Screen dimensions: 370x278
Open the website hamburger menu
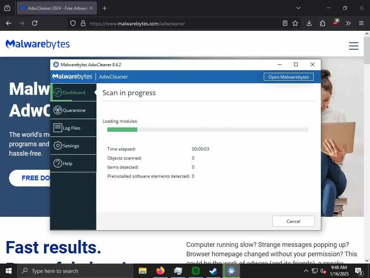click(x=353, y=46)
